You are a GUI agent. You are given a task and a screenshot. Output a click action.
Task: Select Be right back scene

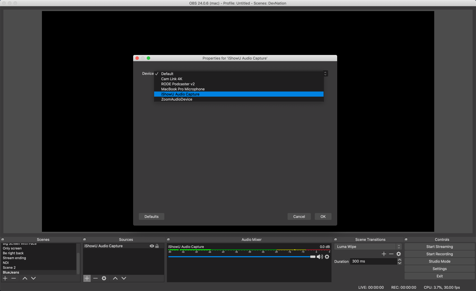39,253
